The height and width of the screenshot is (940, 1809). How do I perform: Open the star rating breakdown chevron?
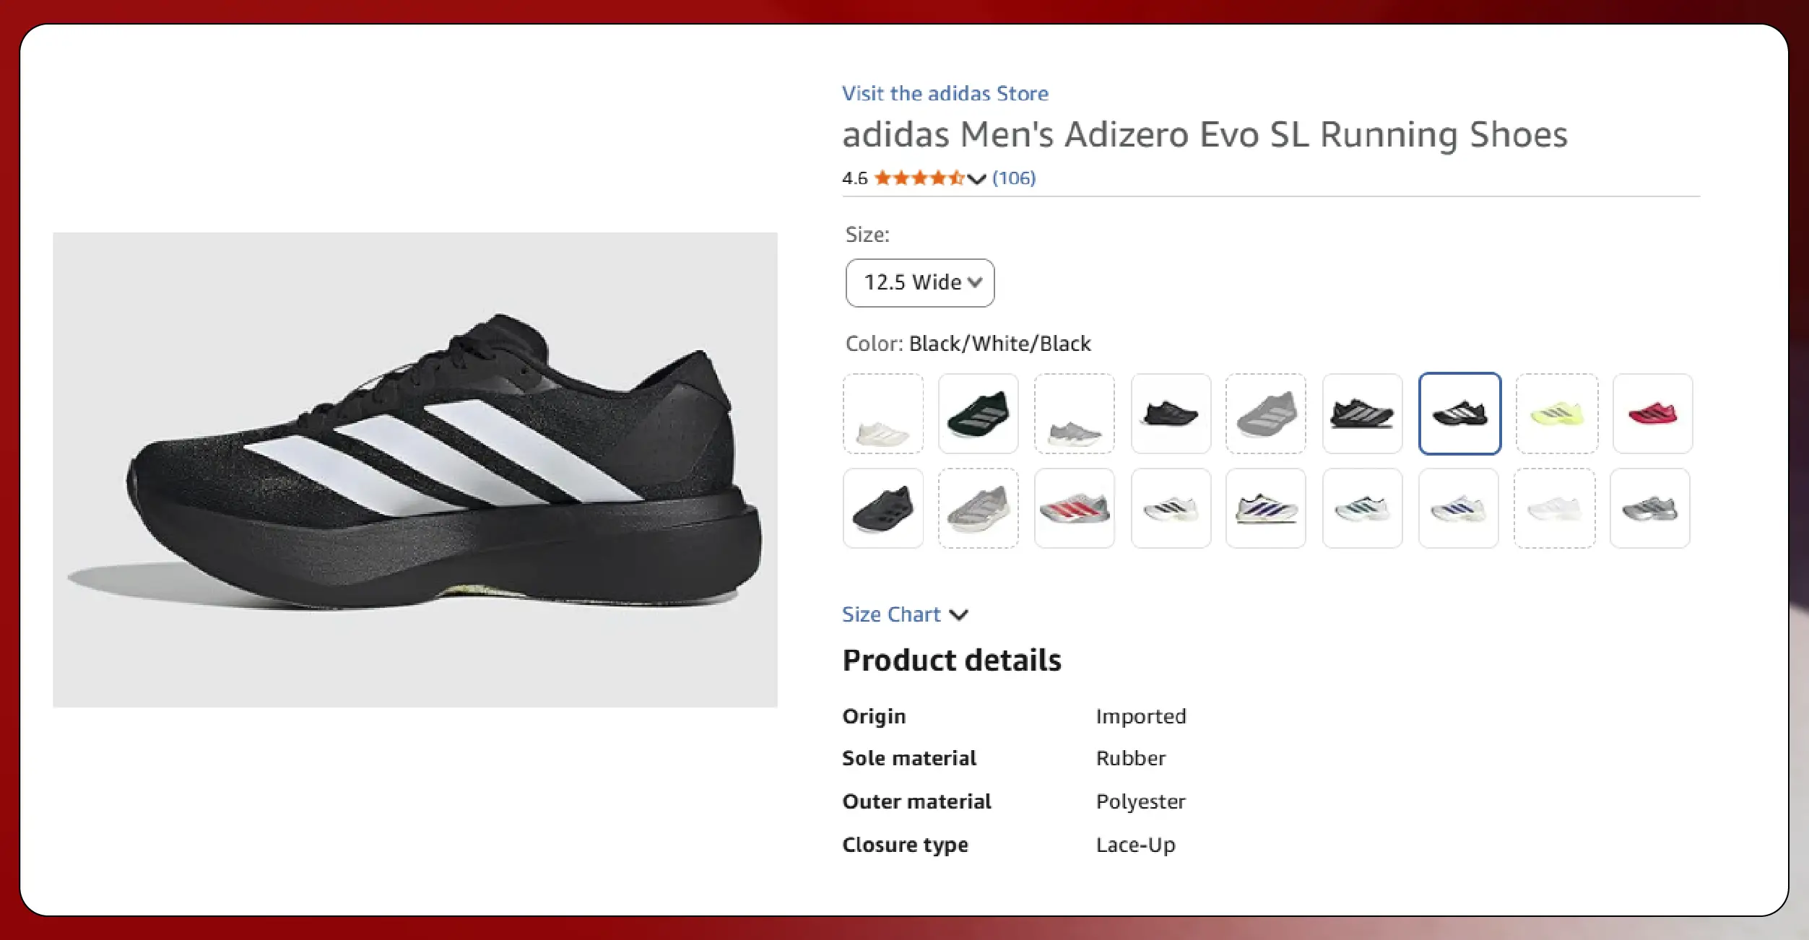coord(976,178)
